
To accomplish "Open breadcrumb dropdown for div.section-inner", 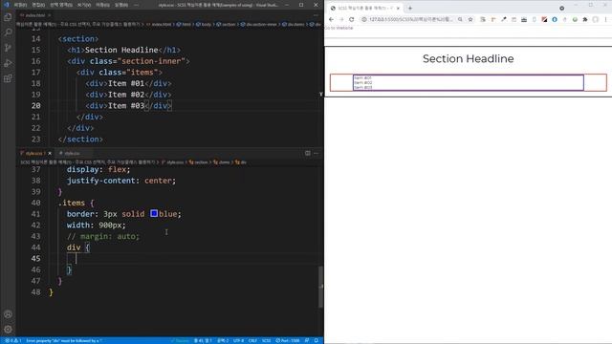I will click(258, 24).
